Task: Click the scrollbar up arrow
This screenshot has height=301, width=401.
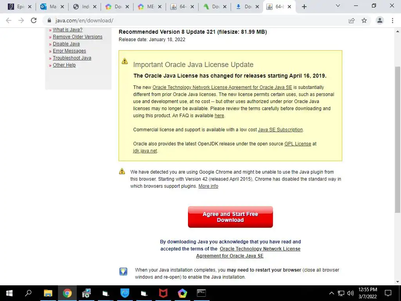Action: 397,31
